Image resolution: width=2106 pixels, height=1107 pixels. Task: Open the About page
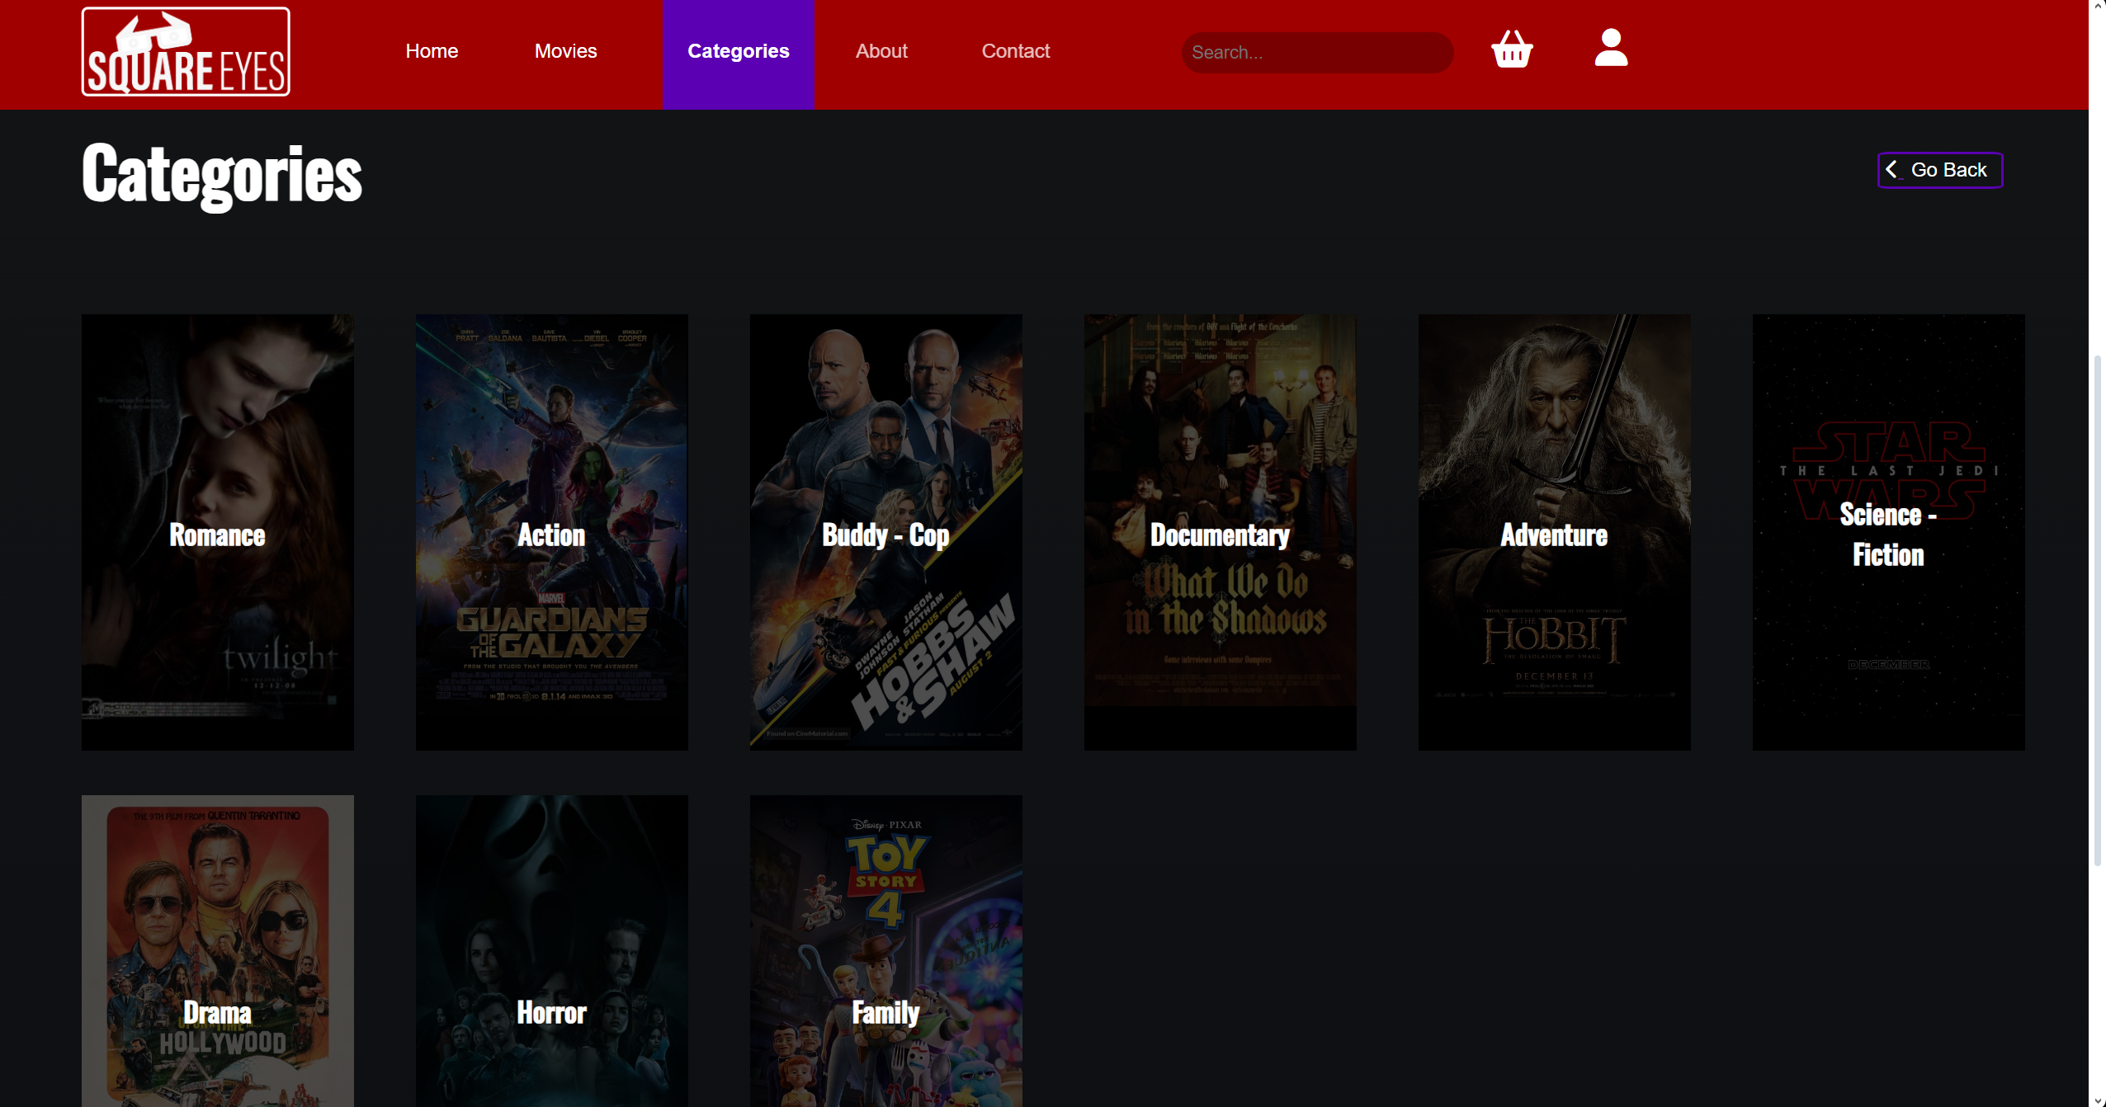881,51
